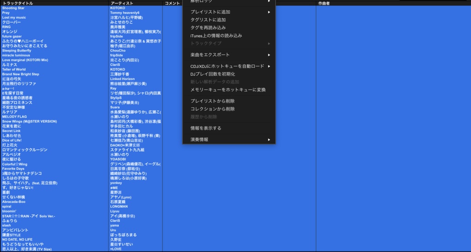Click Love marginal (KOTORI Mix) track
The image size is (471, 252).
click(x=25, y=60)
